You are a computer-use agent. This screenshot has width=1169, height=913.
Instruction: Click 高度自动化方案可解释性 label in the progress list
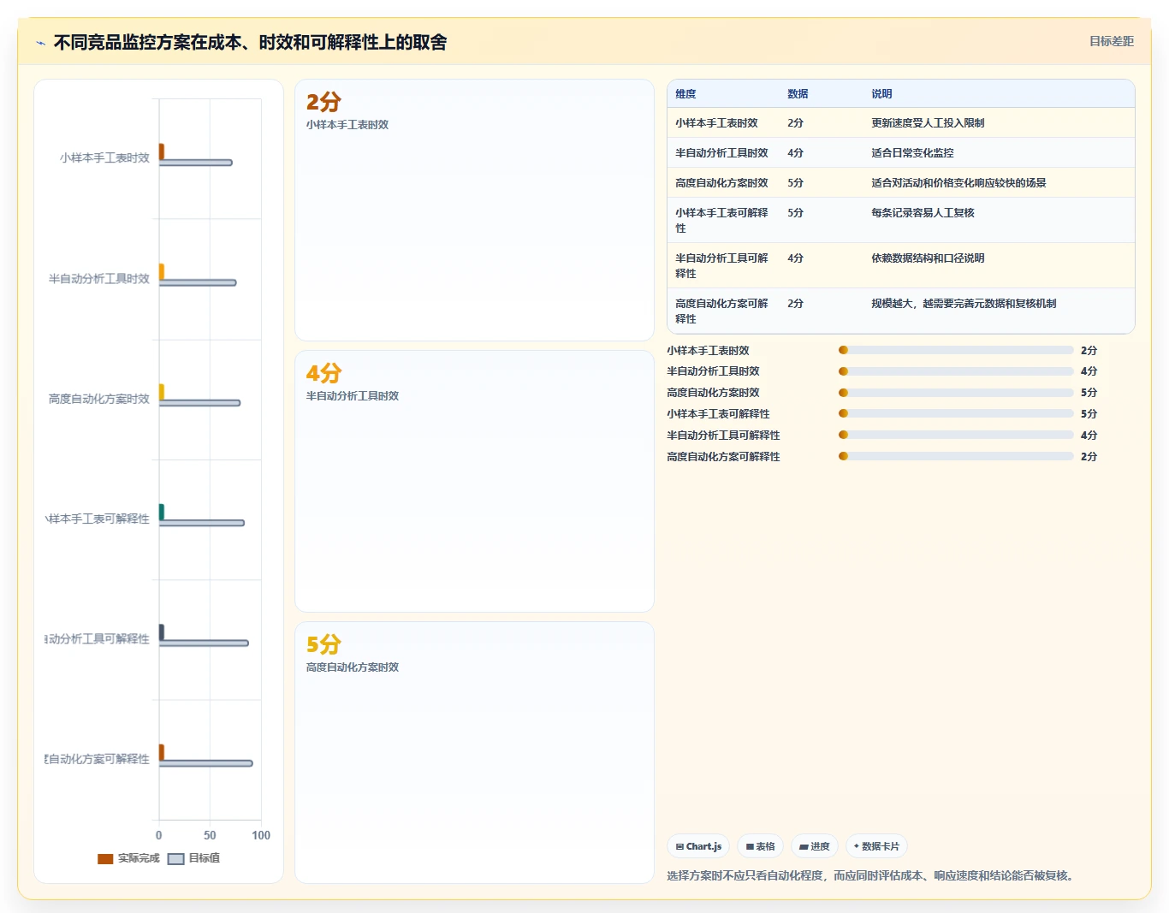723,457
